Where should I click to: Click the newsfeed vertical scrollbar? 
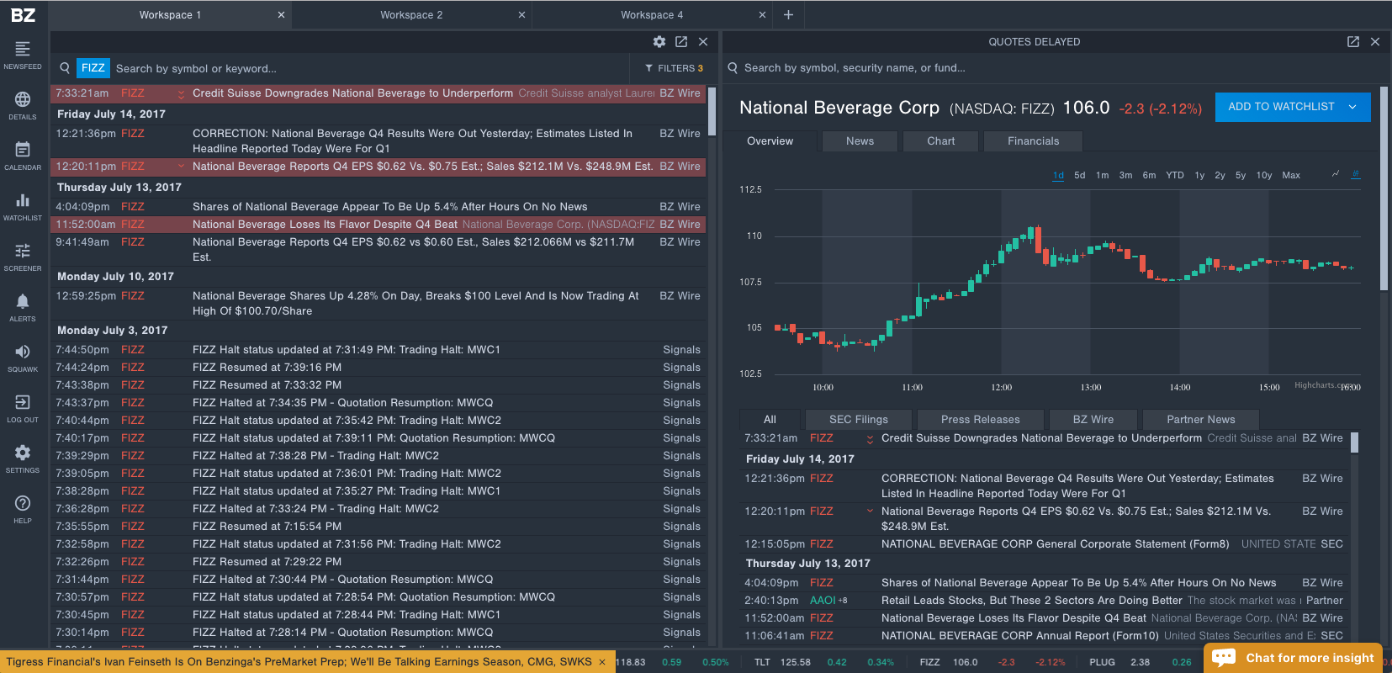(712, 111)
